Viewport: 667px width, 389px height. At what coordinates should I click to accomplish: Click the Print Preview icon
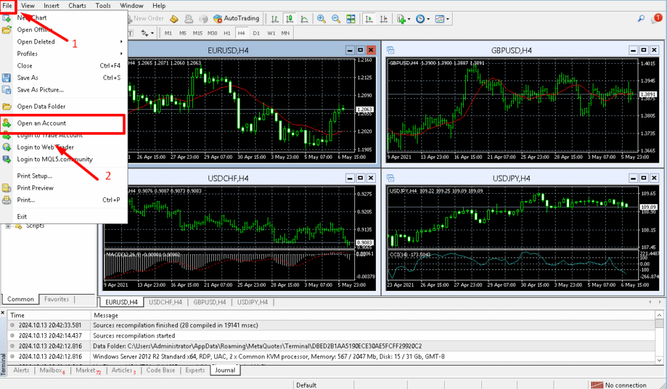point(7,188)
